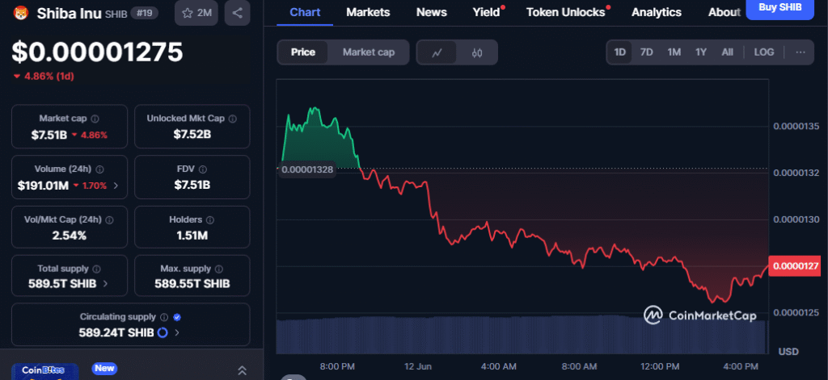828x380 pixels.
Task: Show Vol/Mkt Cap (24h) info icon
Action: (x=109, y=219)
